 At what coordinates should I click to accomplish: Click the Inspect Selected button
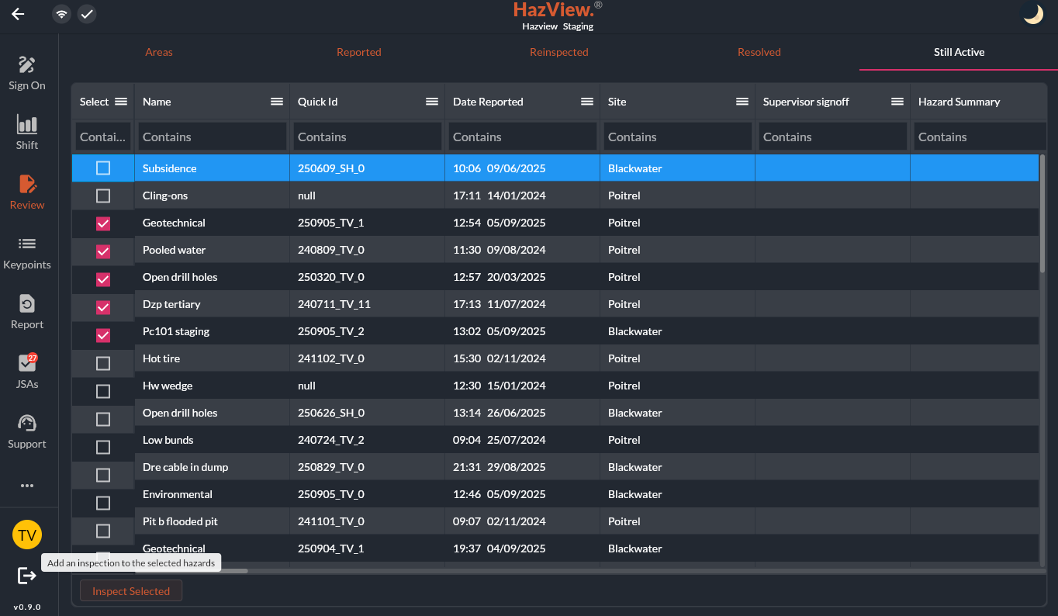pyautogui.click(x=131, y=591)
